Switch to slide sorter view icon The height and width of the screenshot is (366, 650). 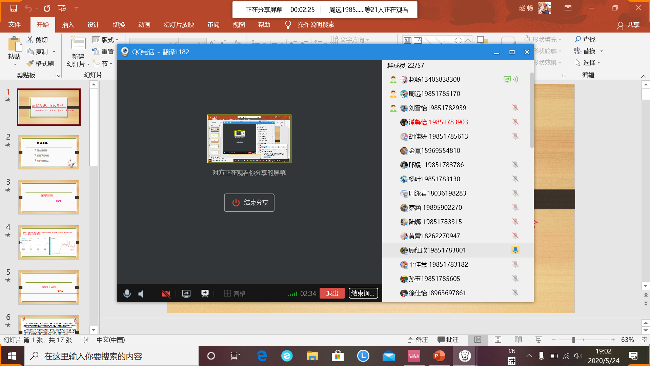point(498,340)
